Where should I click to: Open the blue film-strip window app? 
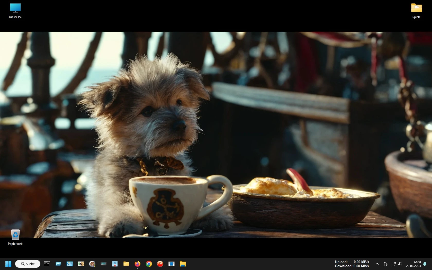[172, 264]
